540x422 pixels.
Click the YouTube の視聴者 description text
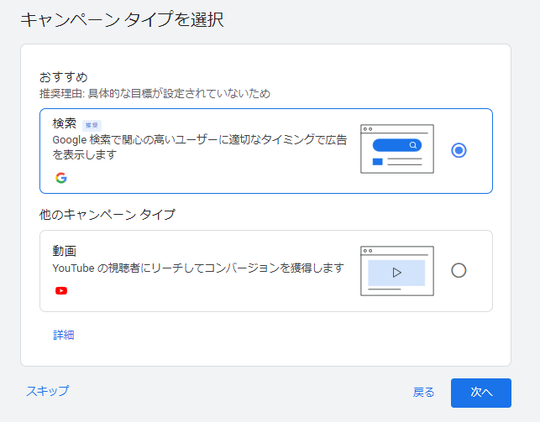point(198,268)
